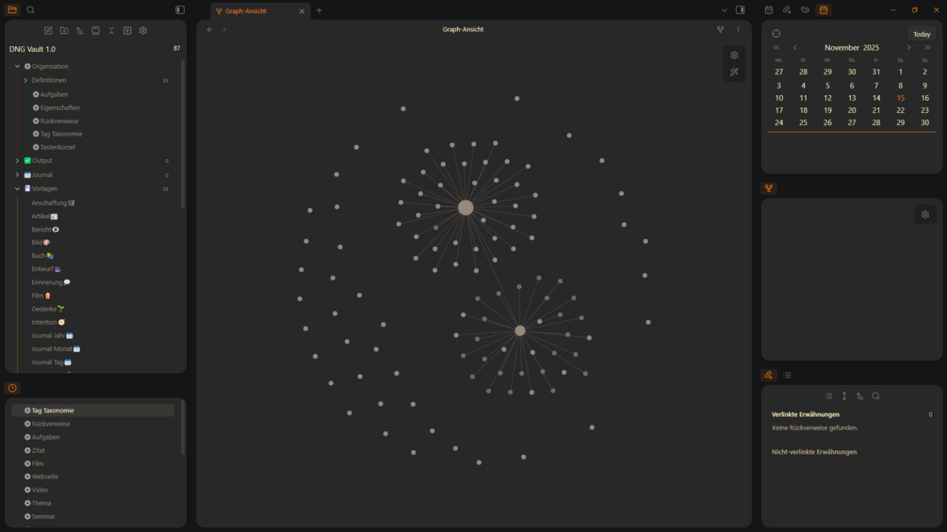The height and width of the screenshot is (532, 947).
Task: Open the tab list dropdown arrow
Action: 724,10
